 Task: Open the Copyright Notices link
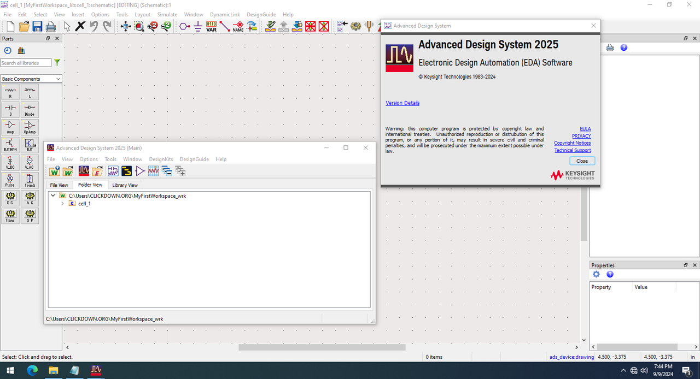[x=573, y=143]
